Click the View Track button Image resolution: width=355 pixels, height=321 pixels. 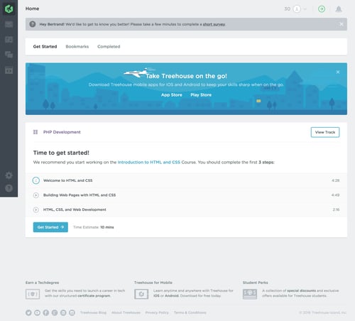pos(325,132)
